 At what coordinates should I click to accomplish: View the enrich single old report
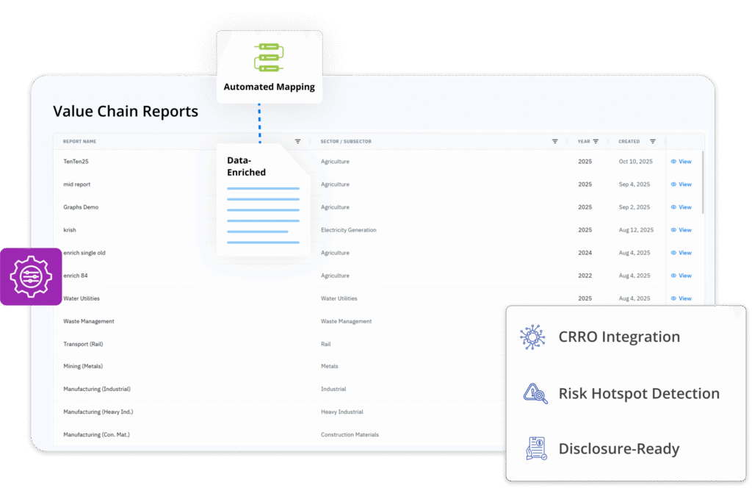[681, 253]
